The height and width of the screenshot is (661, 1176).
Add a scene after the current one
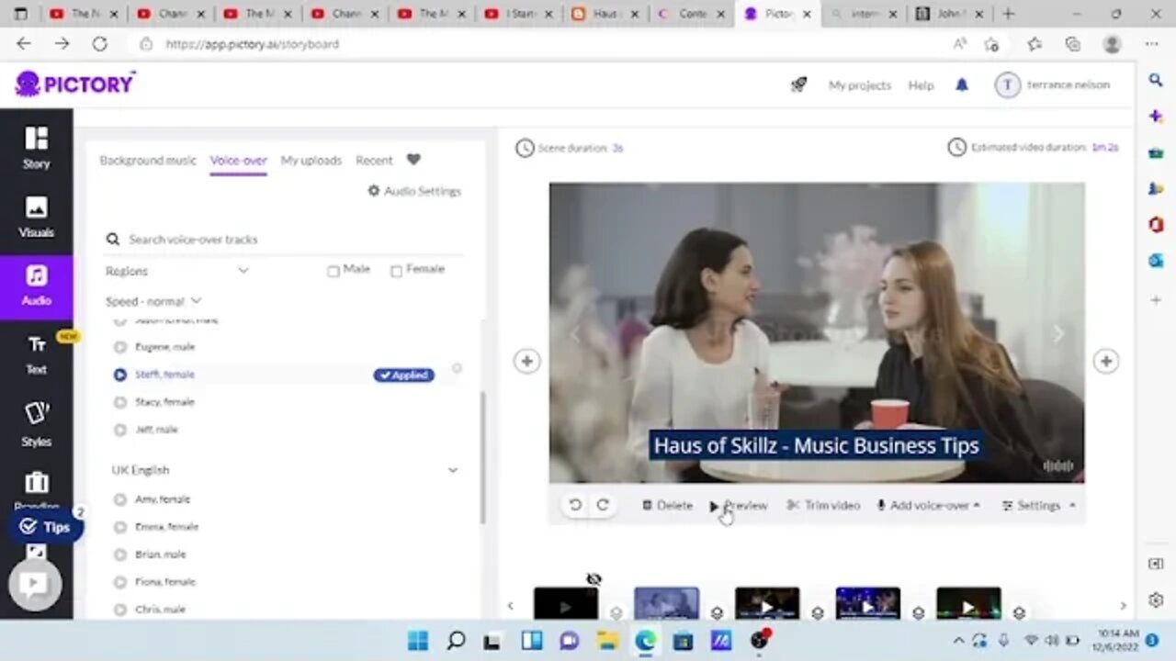(1106, 361)
